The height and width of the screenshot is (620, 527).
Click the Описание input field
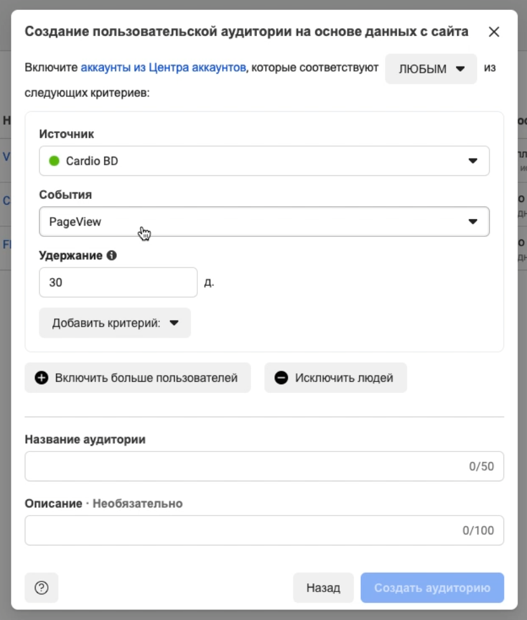click(264, 530)
